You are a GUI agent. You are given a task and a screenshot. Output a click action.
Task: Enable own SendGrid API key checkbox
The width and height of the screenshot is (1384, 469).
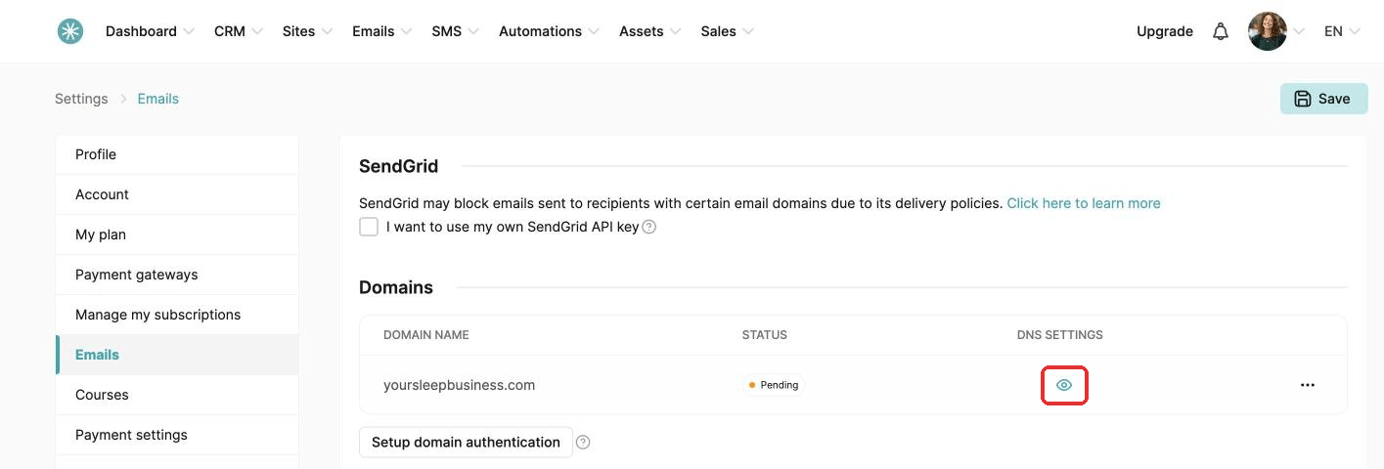click(369, 227)
